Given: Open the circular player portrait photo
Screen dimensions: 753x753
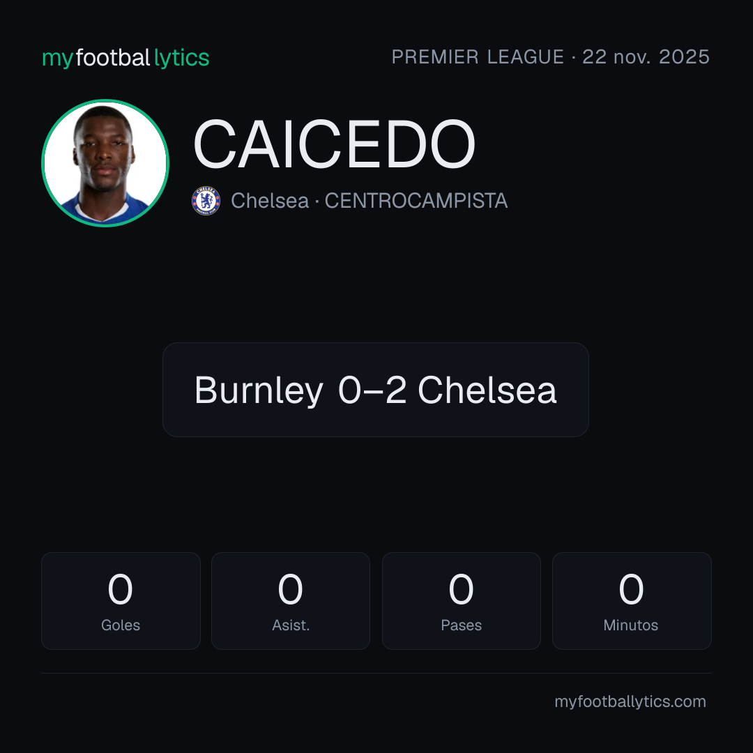Looking at the screenshot, I should click(x=105, y=162).
